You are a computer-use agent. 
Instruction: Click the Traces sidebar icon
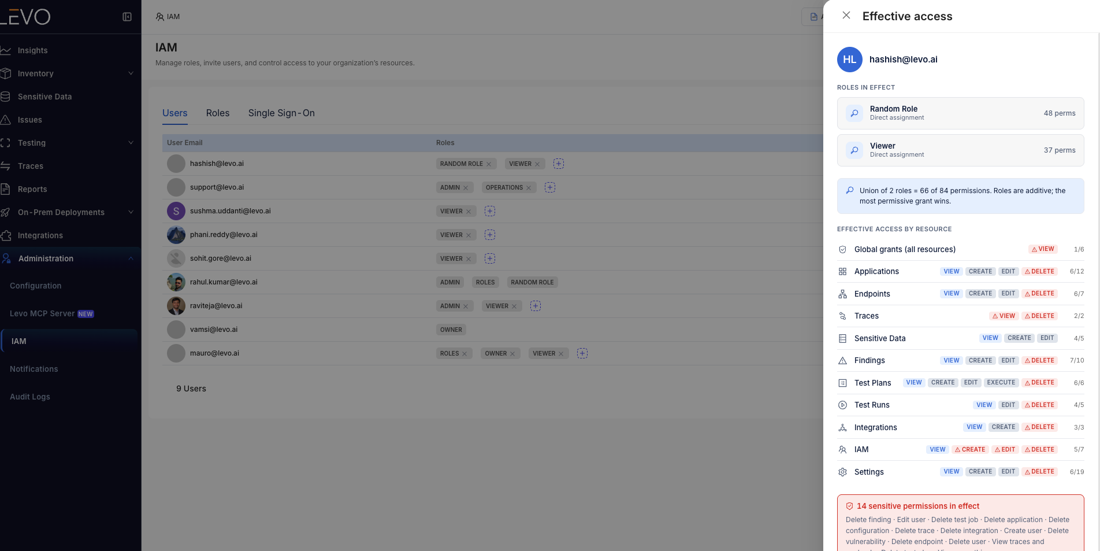[x=6, y=166]
